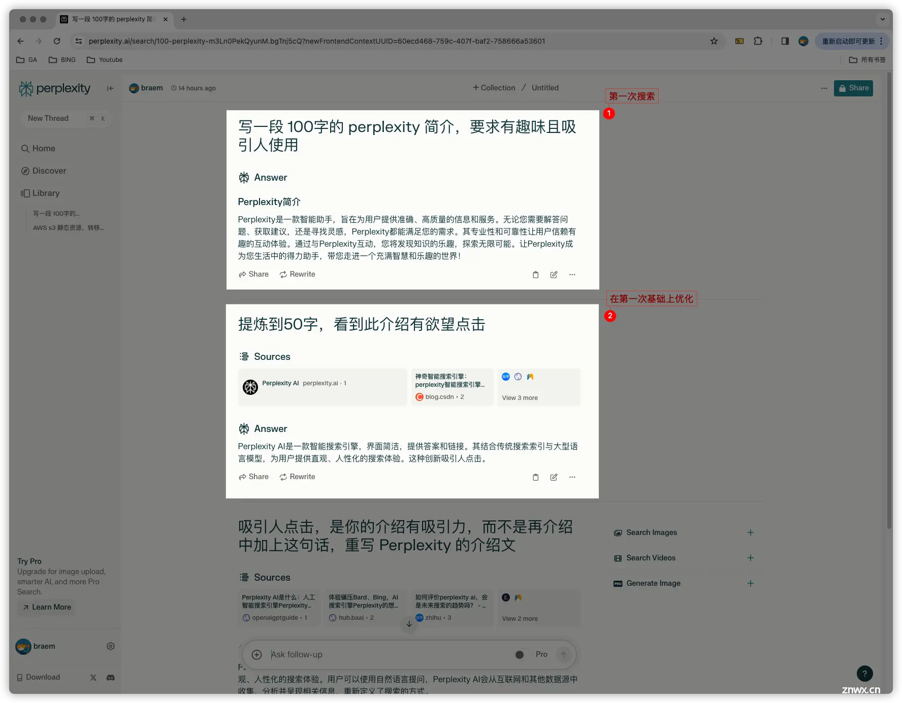Viewport: 902px width, 703px height.
Task: Click + Collection in the header
Action: tap(494, 88)
